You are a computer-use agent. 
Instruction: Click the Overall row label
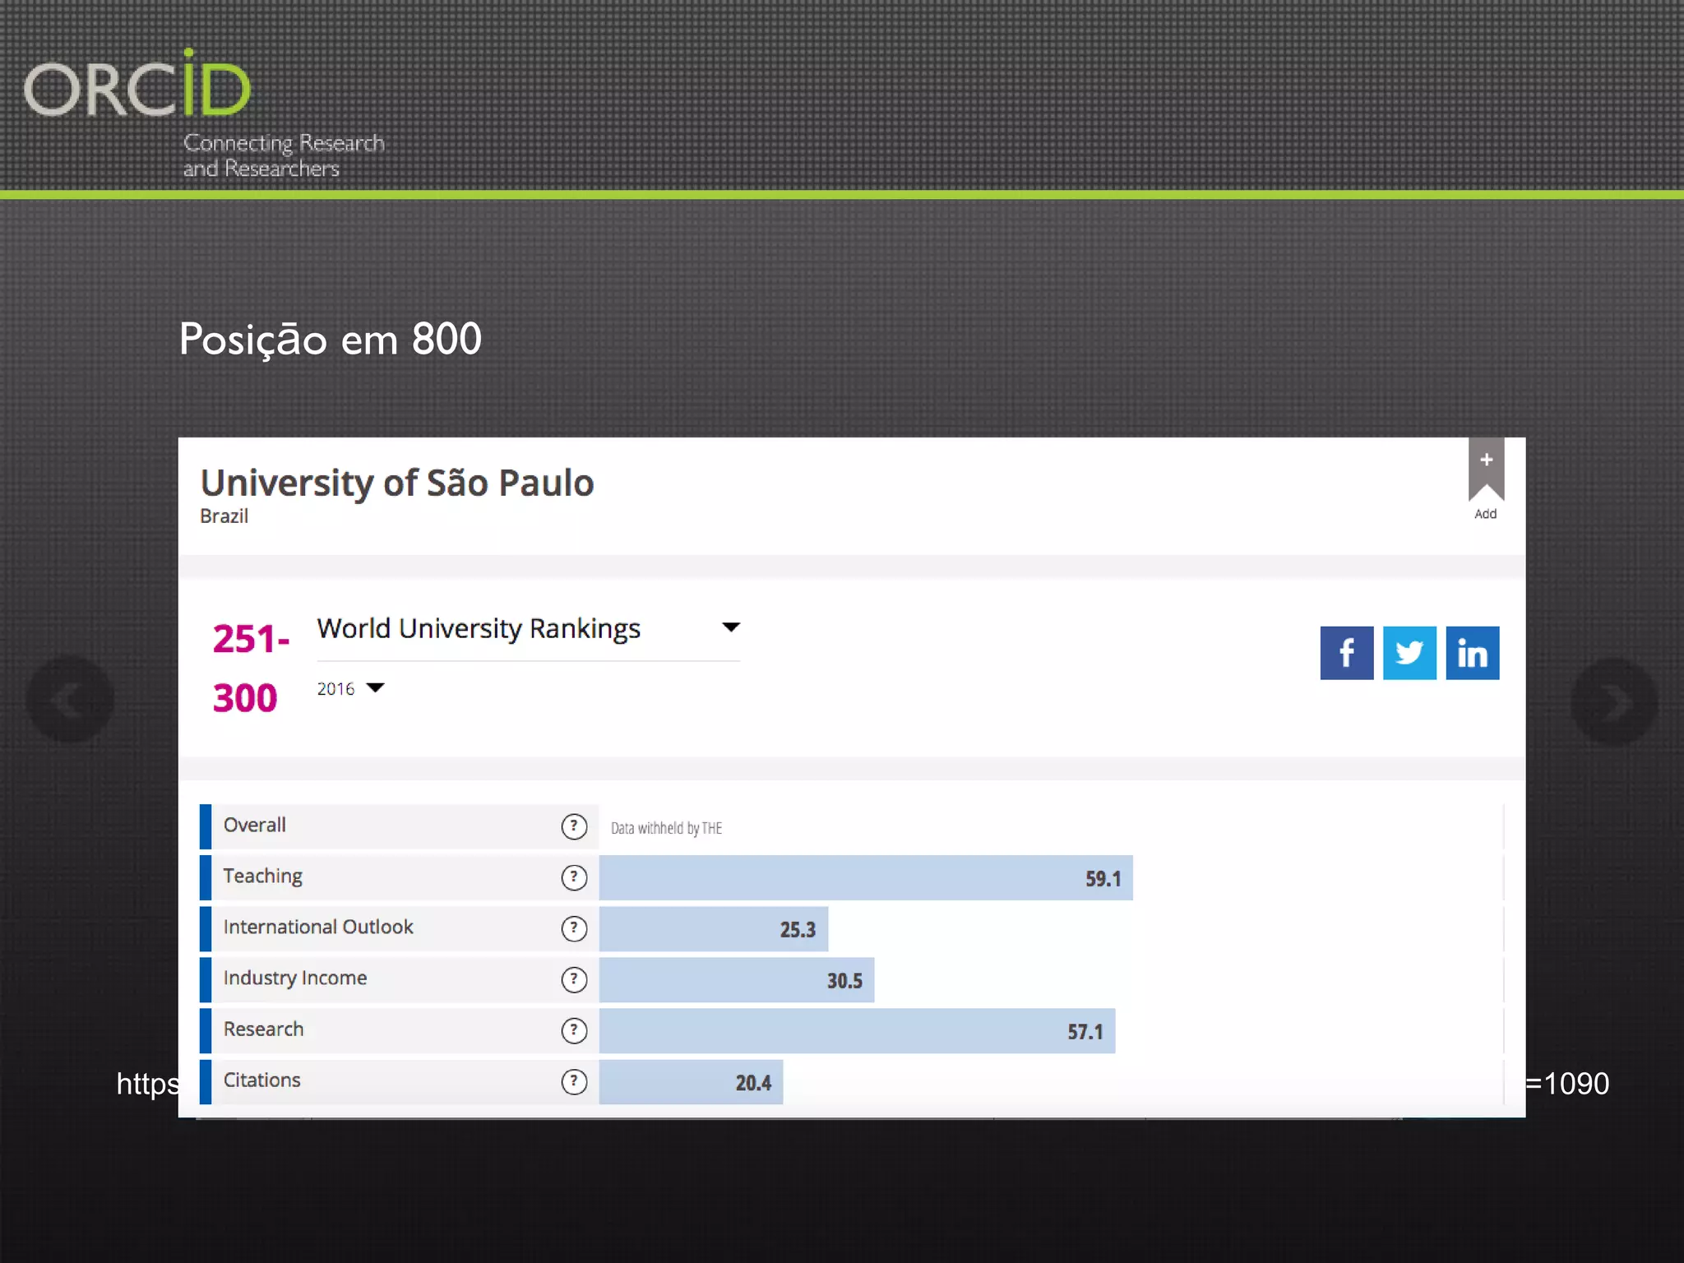click(x=255, y=825)
